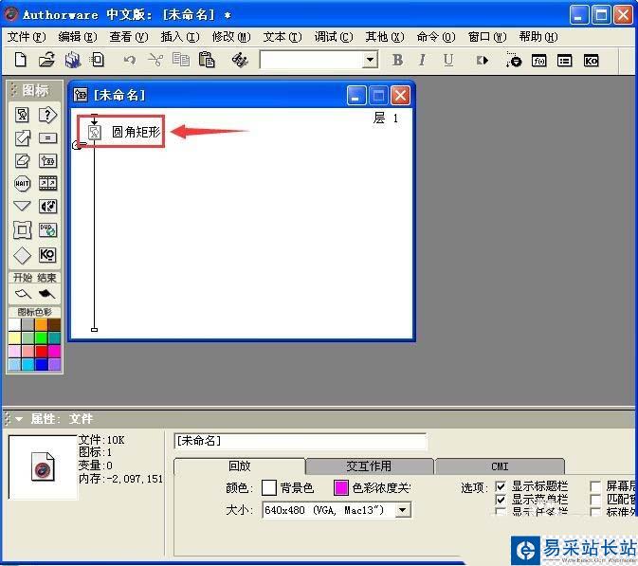Toggle 匹配窗口 checkbox
This screenshot has height=566, width=638.
tap(595, 500)
